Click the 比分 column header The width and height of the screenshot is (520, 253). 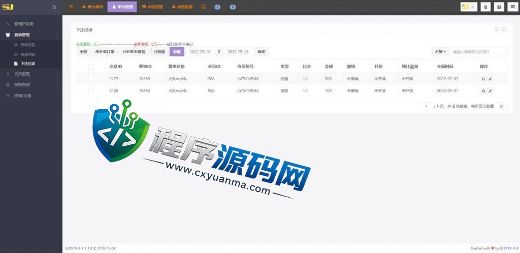tap(306, 67)
